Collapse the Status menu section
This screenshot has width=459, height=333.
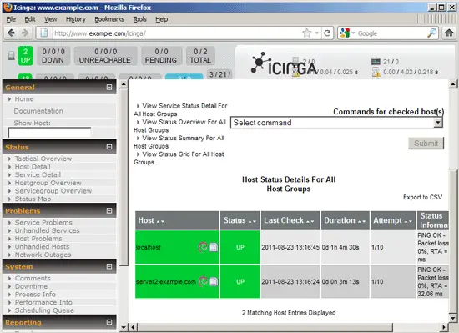coord(109,147)
